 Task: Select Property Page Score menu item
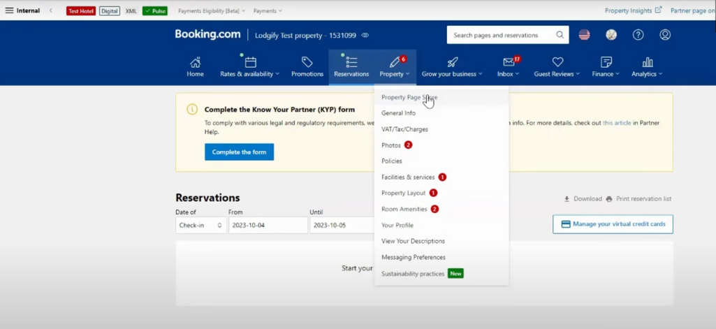tap(441, 97)
